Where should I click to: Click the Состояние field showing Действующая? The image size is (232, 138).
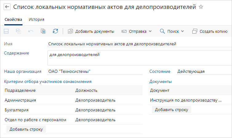tap(204, 72)
